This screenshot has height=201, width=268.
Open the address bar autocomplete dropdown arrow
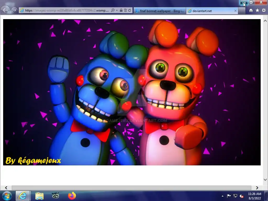point(117,10)
